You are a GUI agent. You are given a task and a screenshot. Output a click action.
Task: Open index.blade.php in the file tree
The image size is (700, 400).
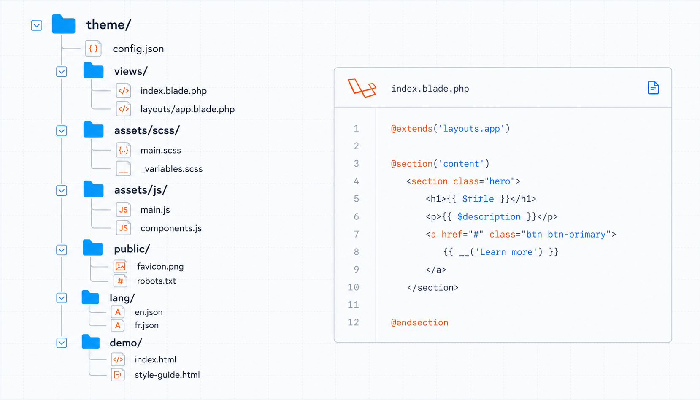click(173, 91)
